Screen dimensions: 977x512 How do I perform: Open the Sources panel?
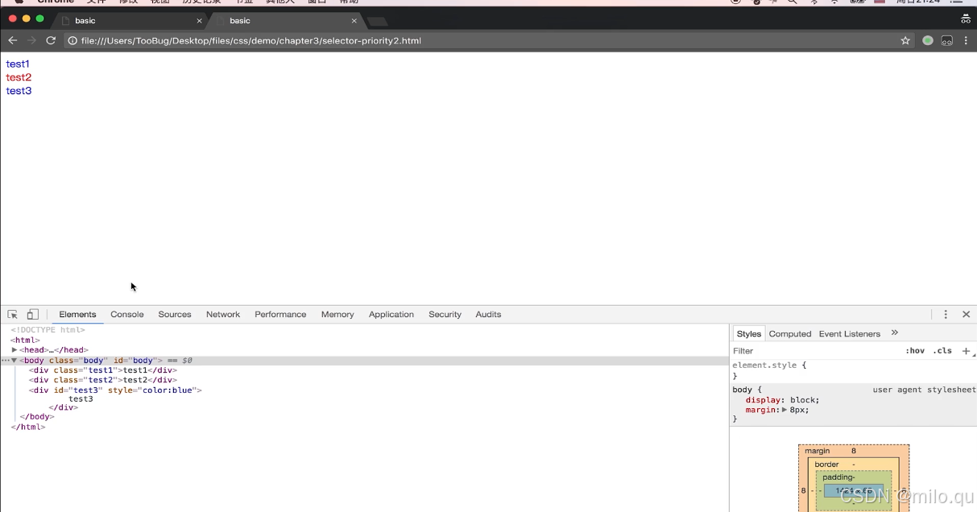tap(175, 315)
